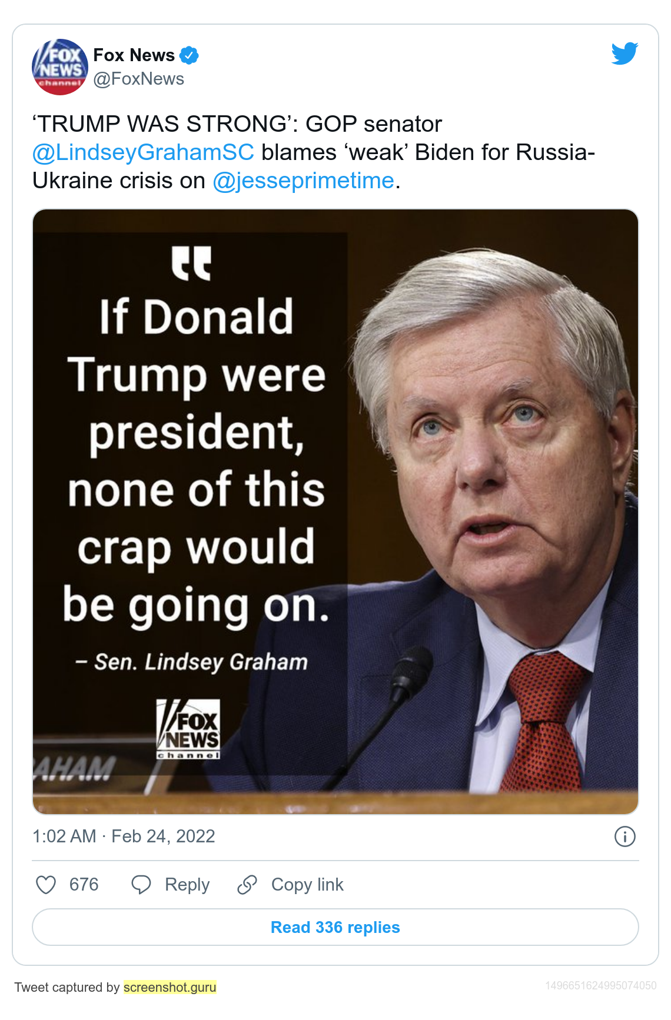Click the Copy link text
Viewport: 671px width, 1020px height.
307,884
